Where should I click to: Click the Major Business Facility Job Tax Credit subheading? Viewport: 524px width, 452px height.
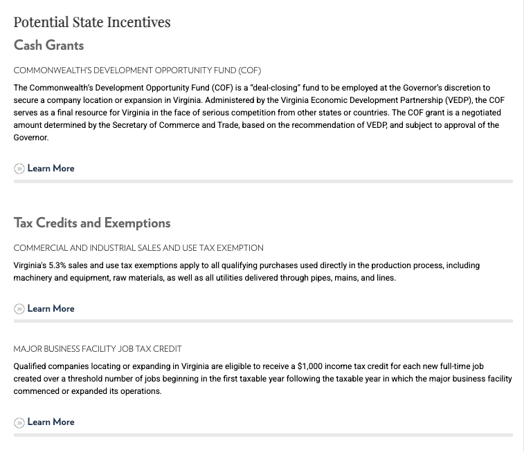click(x=98, y=349)
